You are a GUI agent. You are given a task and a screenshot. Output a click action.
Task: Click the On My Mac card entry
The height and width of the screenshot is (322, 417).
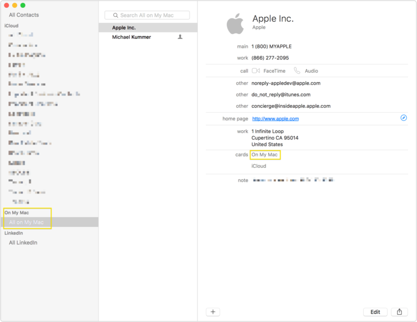[265, 155]
